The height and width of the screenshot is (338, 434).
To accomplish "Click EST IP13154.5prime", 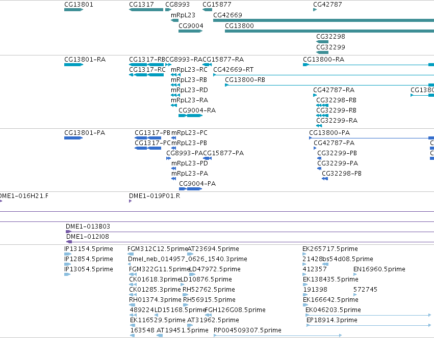I will (89, 249).
